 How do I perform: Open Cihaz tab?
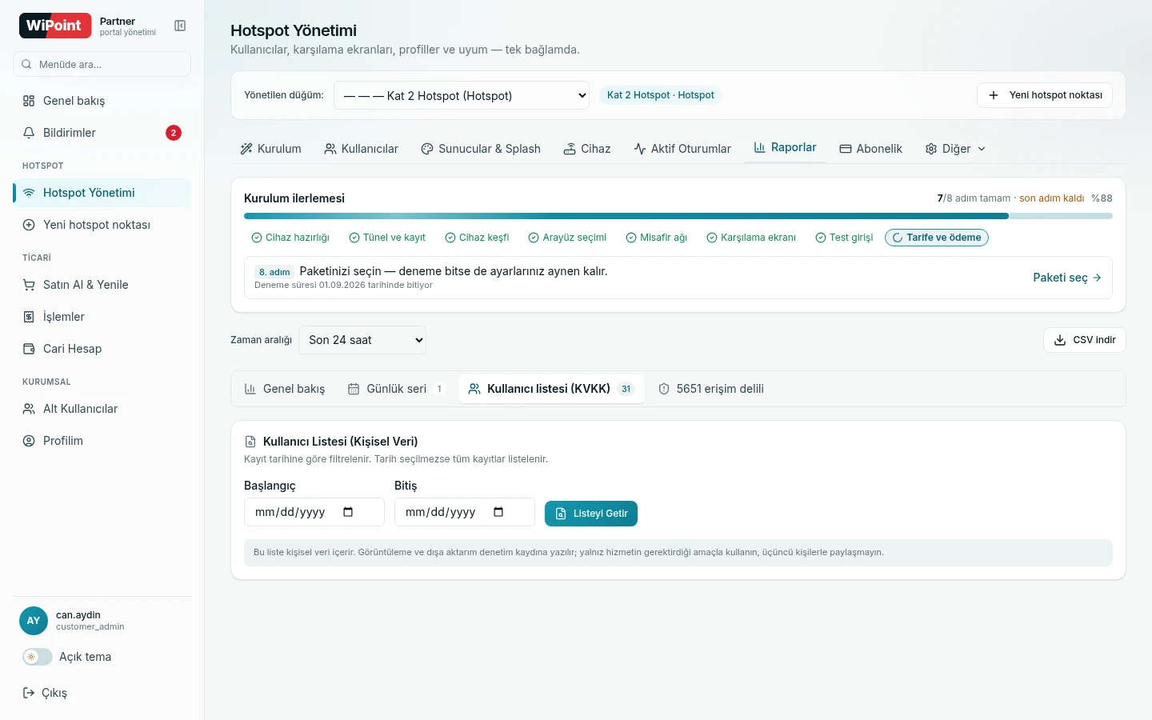click(587, 149)
